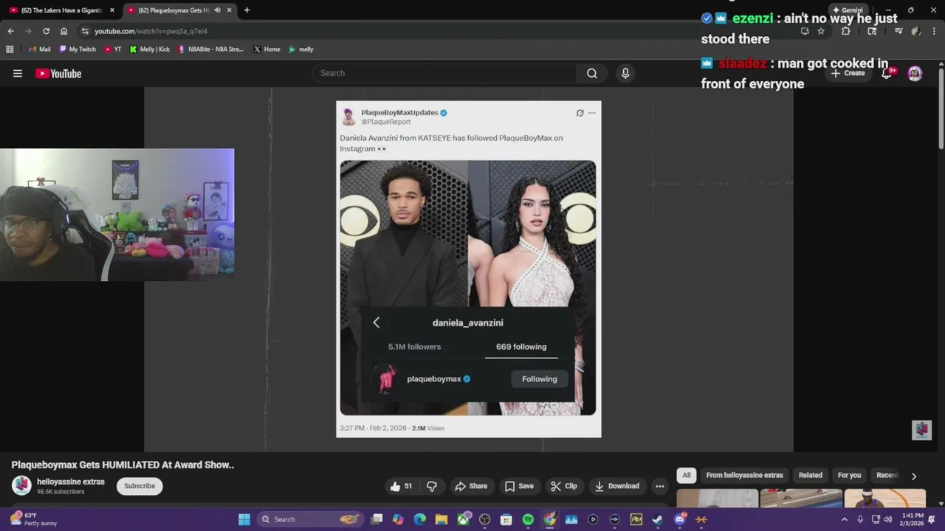This screenshot has height=531, width=945.
Task: Open clock and date in taskbar
Action: pyautogui.click(x=913, y=519)
